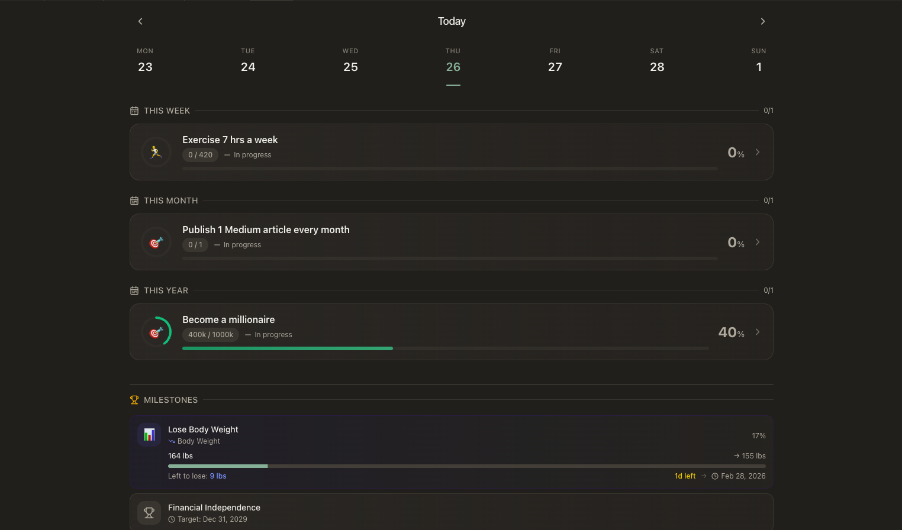The height and width of the screenshot is (530, 902).
Task: Click the target icon for Medium article goal
Action: [156, 242]
